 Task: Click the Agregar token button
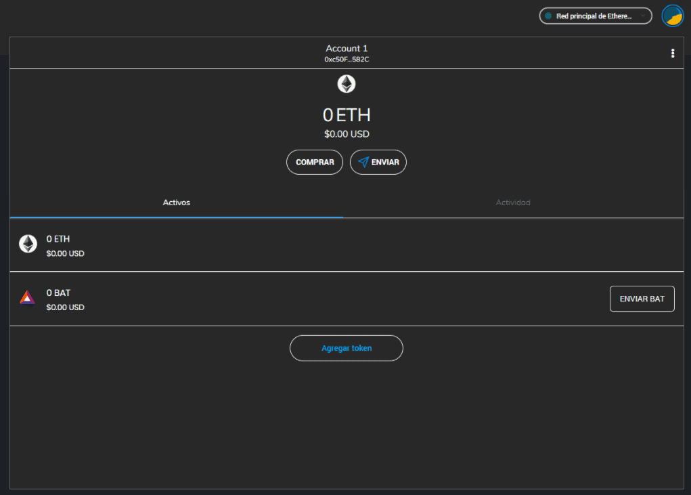[x=347, y=348]
